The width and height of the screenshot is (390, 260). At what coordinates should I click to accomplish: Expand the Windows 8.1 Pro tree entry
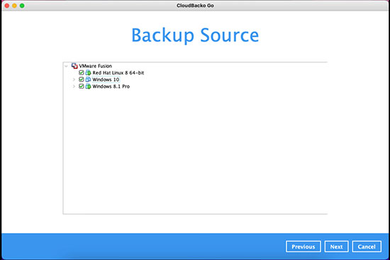(x=74, y=86)
